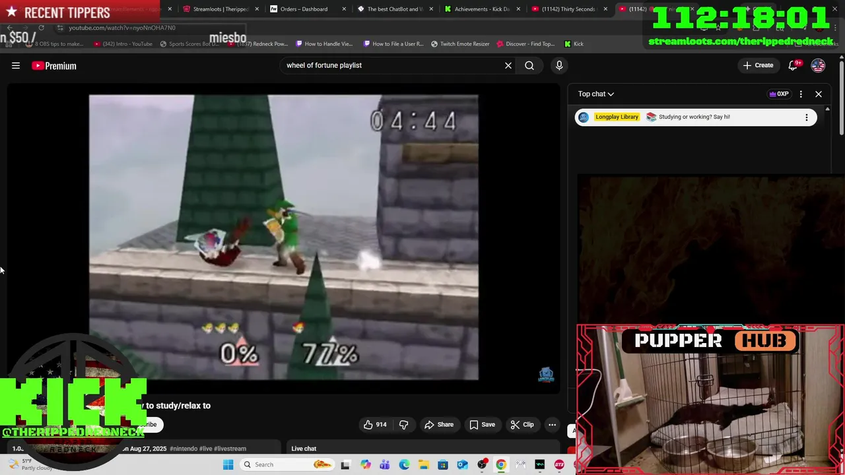Close the live chat panel
845x475 pixels.
(x=819, y=94)
